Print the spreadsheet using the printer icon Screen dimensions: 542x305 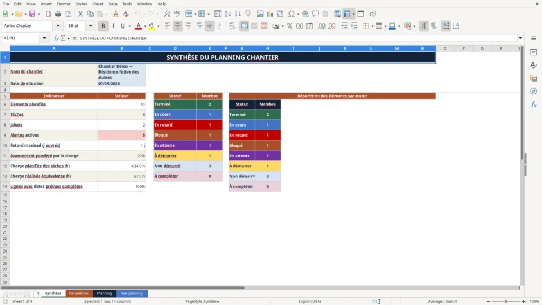click(58, 14)
